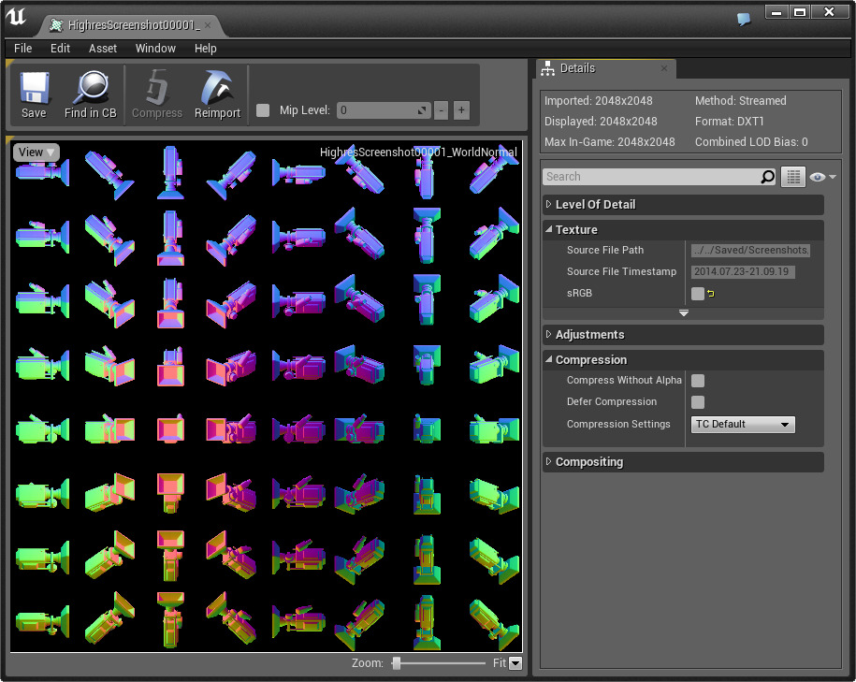Enable the Defer Compression checkbox
Image resolution: width=856 pixels, height=682 pixels.
[698, 402]
